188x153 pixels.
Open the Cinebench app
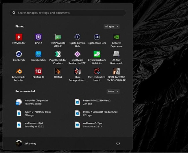19,56
